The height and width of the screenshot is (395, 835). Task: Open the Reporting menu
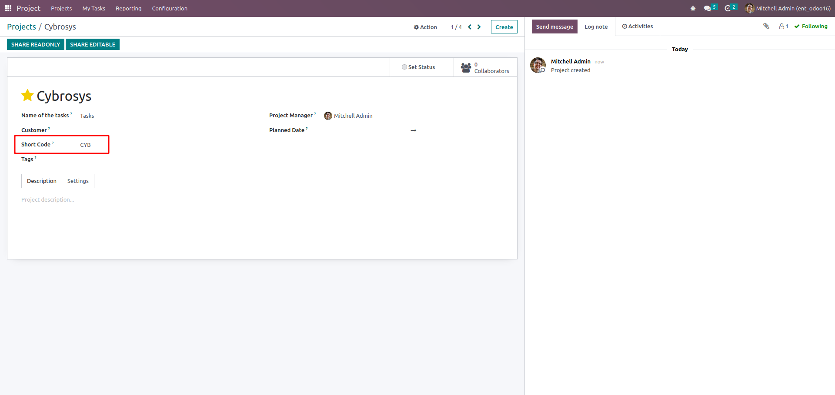[x=128, y=8]
